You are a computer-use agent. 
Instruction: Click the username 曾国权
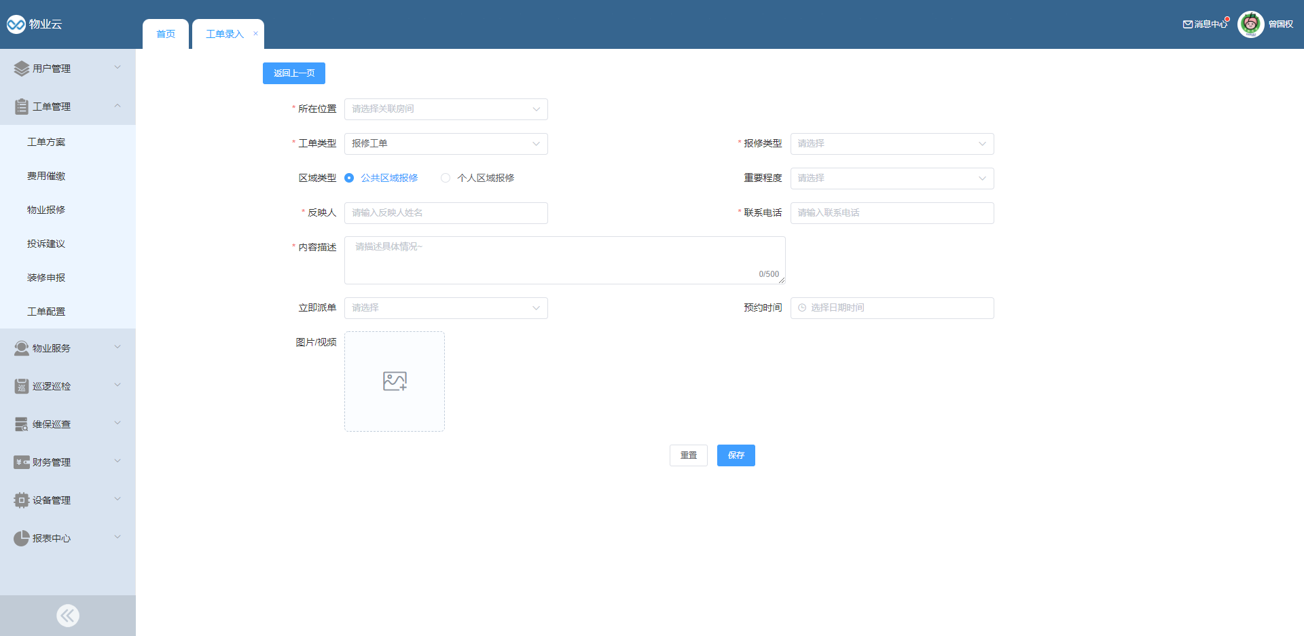tap(1281, 24)
